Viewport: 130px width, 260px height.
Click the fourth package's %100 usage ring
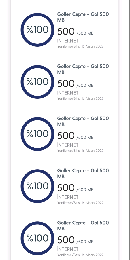coord(37,186)
